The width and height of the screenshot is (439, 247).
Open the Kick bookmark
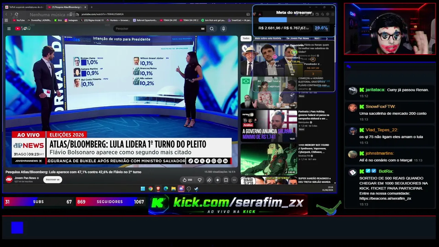click(x=58, y=20)
